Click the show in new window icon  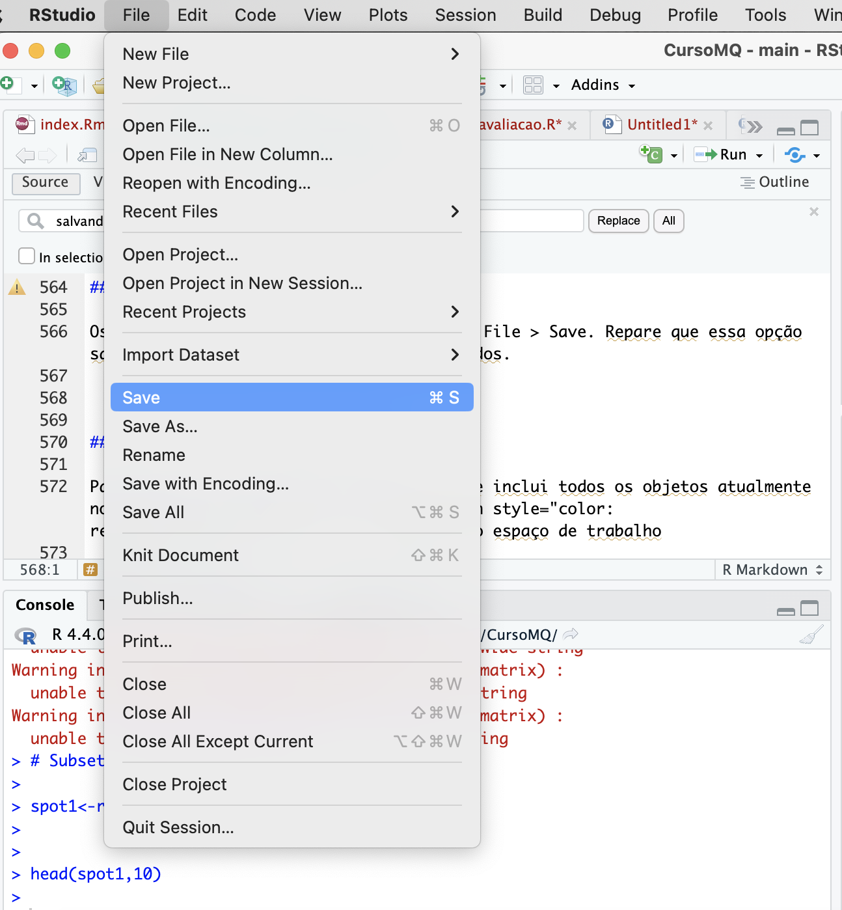(x=87, y=155)
